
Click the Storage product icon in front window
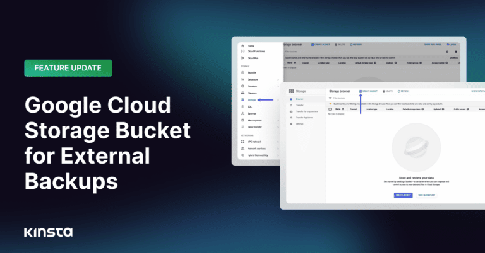[291, 91]
